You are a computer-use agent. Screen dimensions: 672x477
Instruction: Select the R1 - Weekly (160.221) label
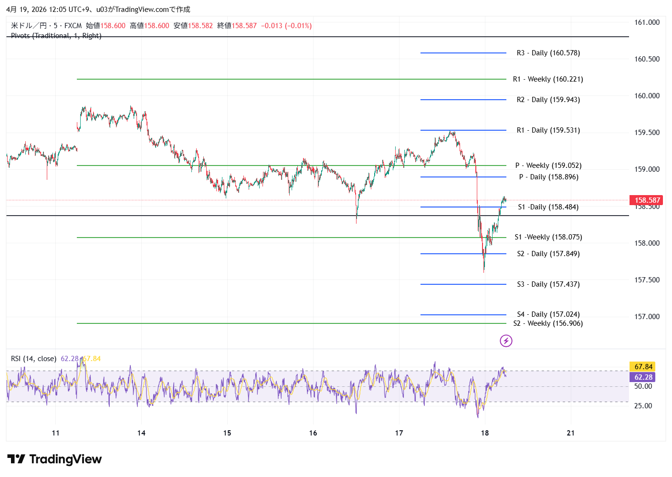coord(548,79)
